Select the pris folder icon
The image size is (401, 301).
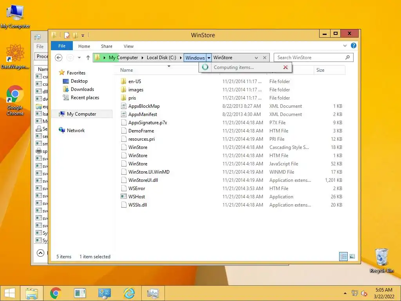[123, 98]
